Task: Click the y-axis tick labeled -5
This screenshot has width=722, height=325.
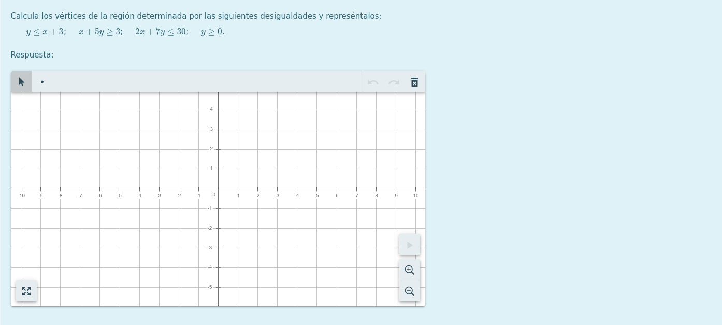Action: [x=218, y=287]
